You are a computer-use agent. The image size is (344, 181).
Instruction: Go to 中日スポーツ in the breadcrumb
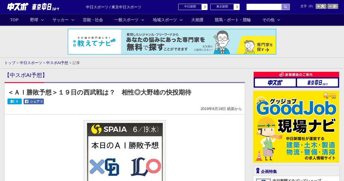(x=31, y=63)
